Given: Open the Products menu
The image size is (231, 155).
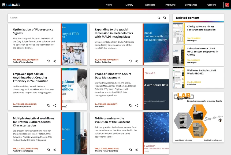Looking at the screenshot, I should (170, 5).
